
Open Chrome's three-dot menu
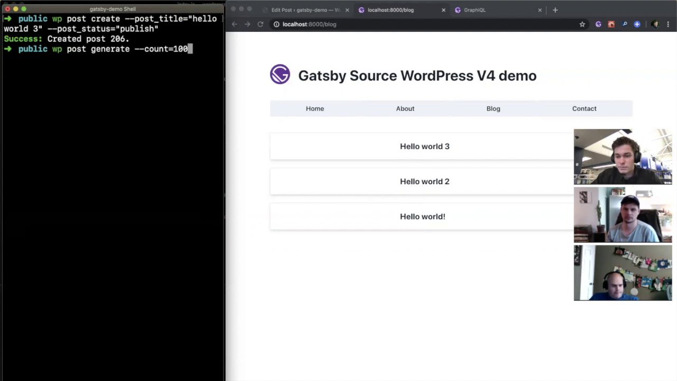tap(668, 24)
